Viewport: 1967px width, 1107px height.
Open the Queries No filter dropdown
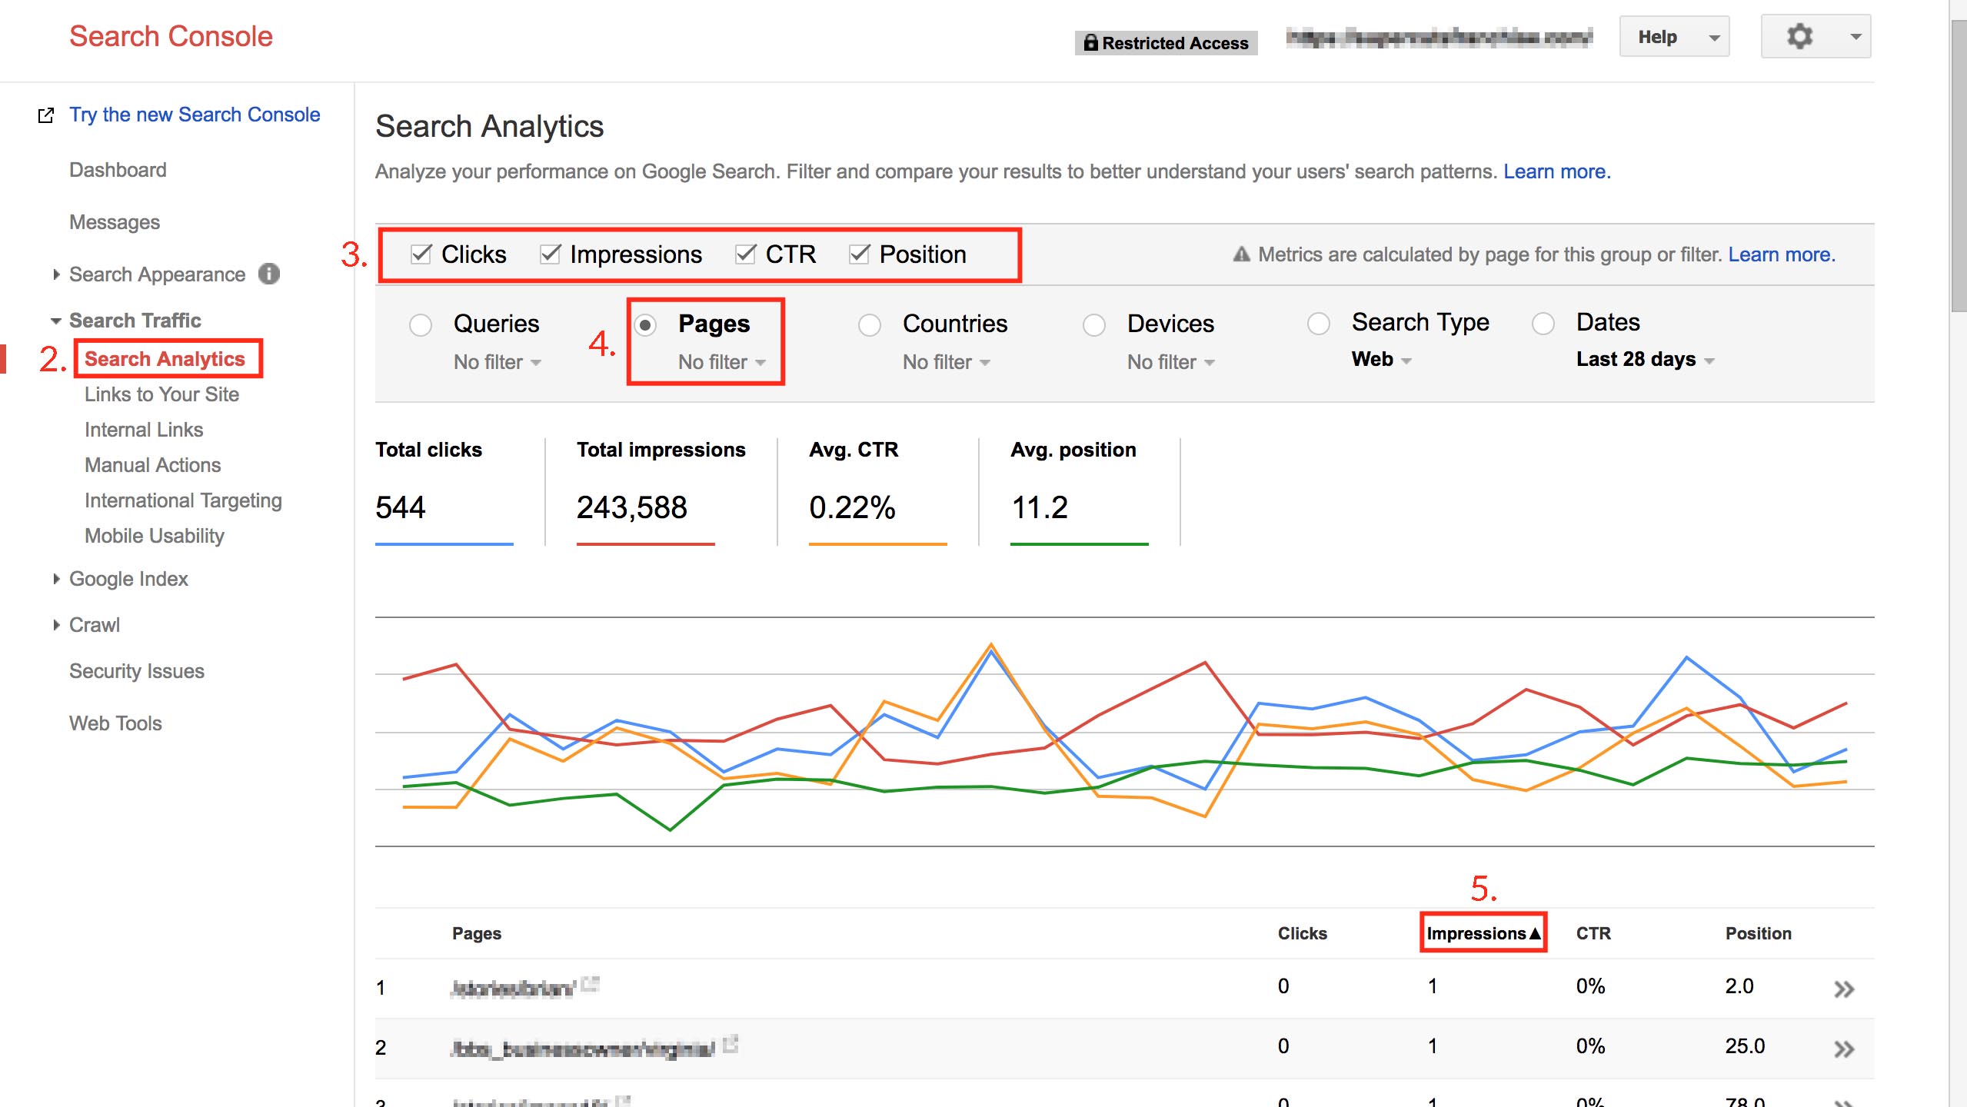point(498,362)
